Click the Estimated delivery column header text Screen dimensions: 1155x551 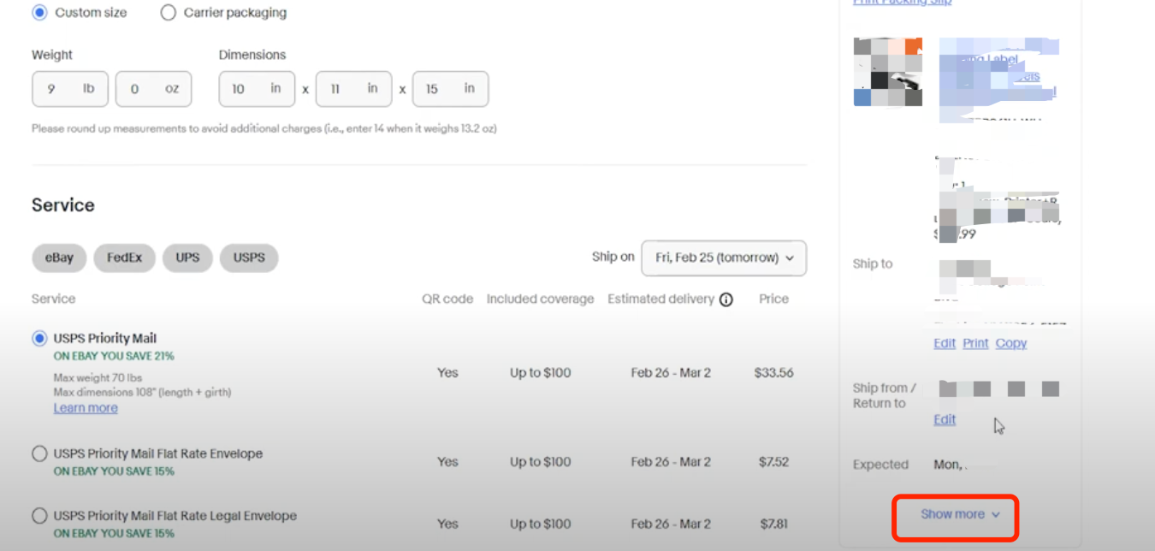[660, 299]
